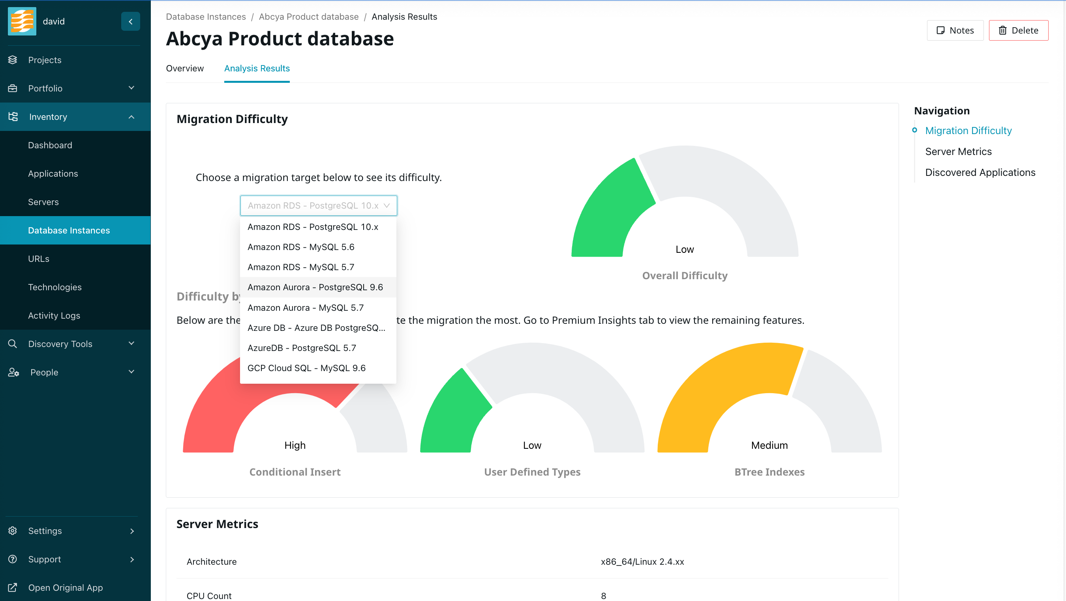Image resolution: width=1066 pixels, height=601 pixels.
Task: Select Amazon Aurora - PostgreSQL 9.6 from dropdown
Action: point(315,287)
